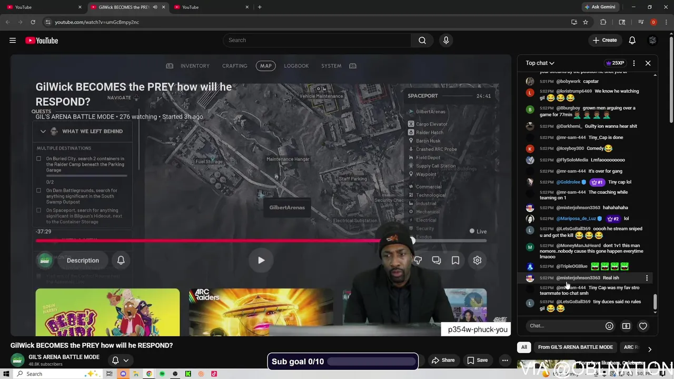Image resolution: width=674 pixels, height=379 pixels.
Task: Open the browser extensions puzzle icon
Action: point(603,22)
